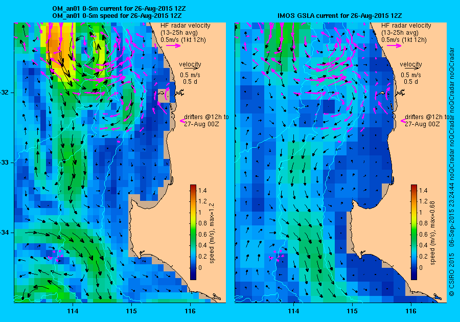Click colorbar tick '0.4' in right map
Viewport: 460px width, 322px height.
tap(423, 245)
